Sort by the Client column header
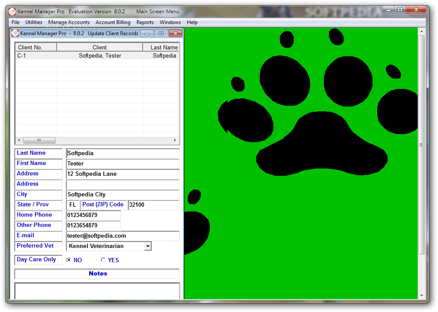This screenshot has height=312, width=438. coord(100,47)
